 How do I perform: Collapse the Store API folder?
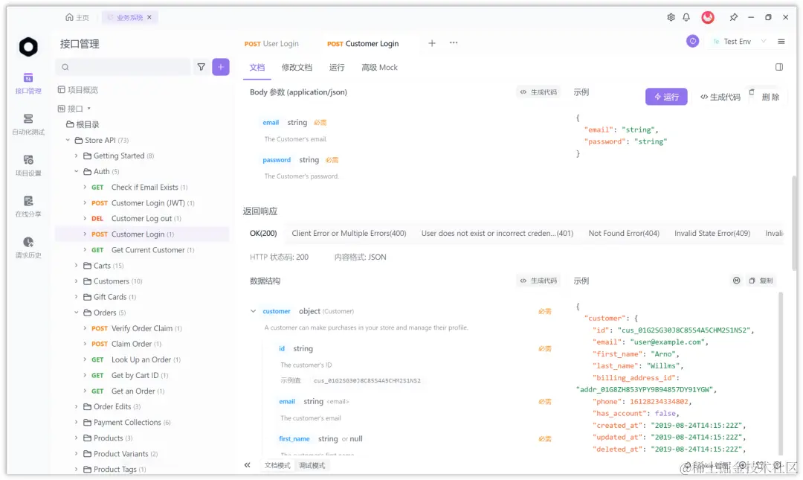68,140
